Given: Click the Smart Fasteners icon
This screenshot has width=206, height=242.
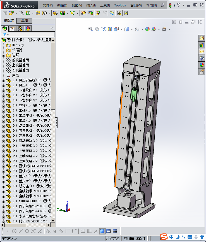Looking at the screenshot, I should (38, 13).
